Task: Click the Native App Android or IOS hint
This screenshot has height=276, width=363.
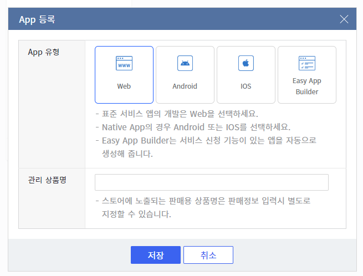Action: click(192, 127)
